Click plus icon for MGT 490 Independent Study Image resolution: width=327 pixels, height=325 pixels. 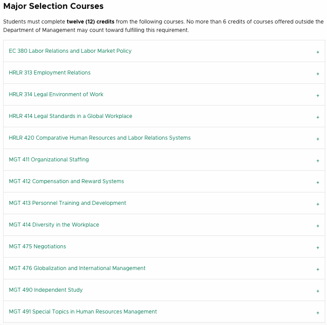point(318,291)
